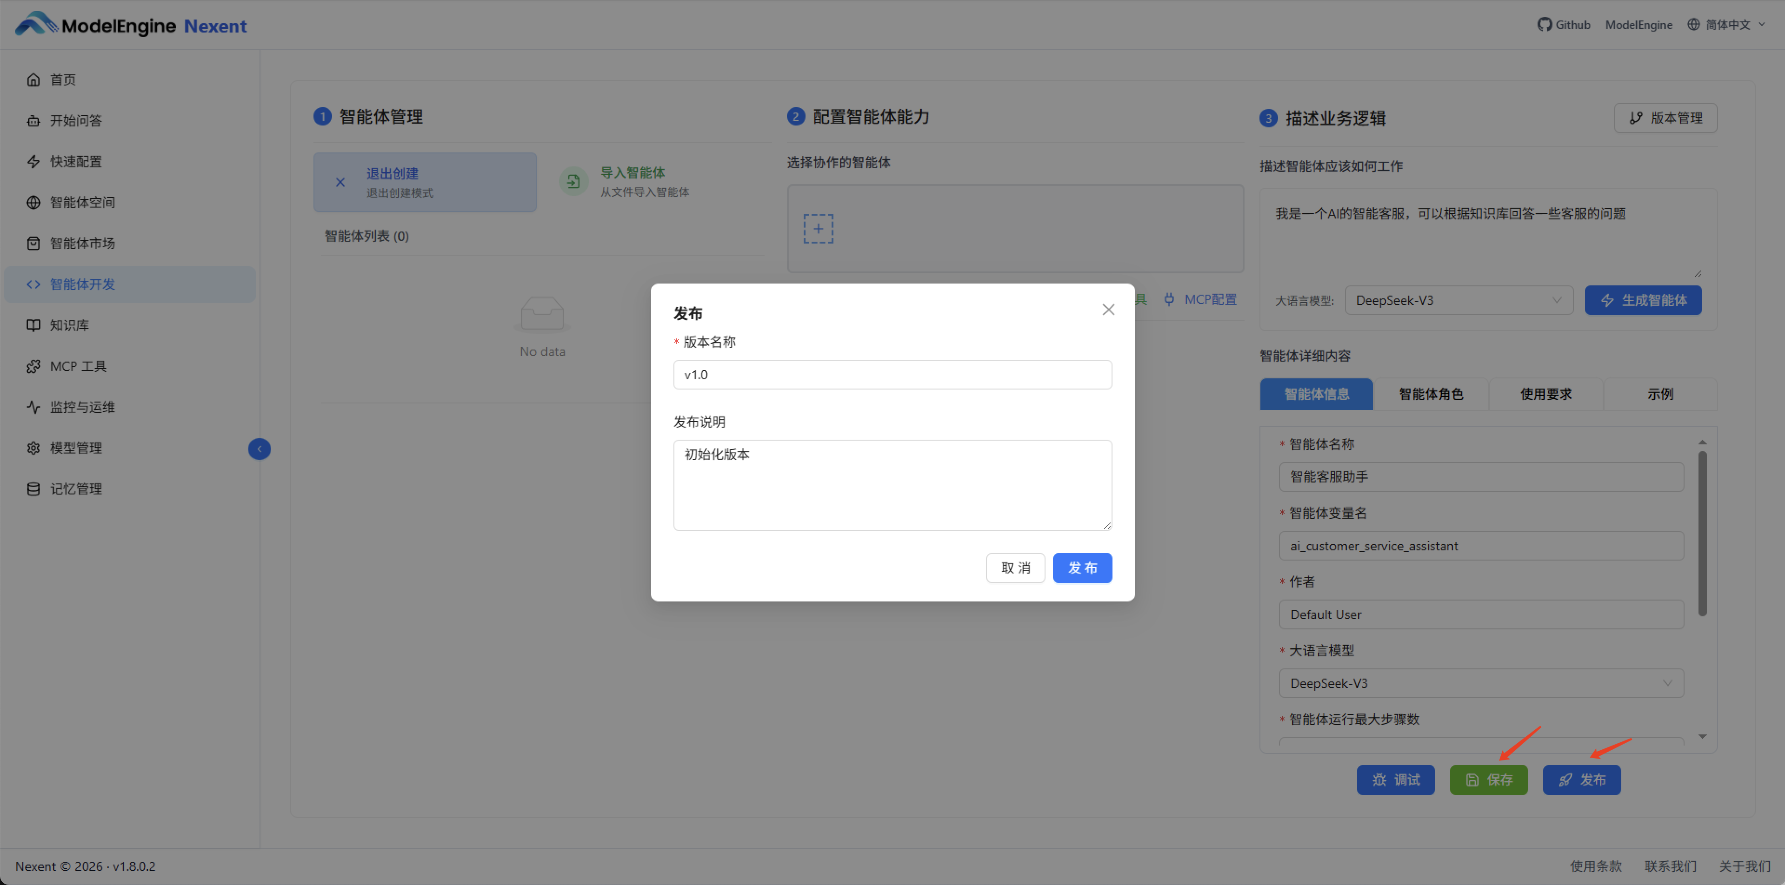Open the DeepSeek-V3 大语言模型 dropdown
Viewport: 1785px width, 885px height.
(1459, 300)
